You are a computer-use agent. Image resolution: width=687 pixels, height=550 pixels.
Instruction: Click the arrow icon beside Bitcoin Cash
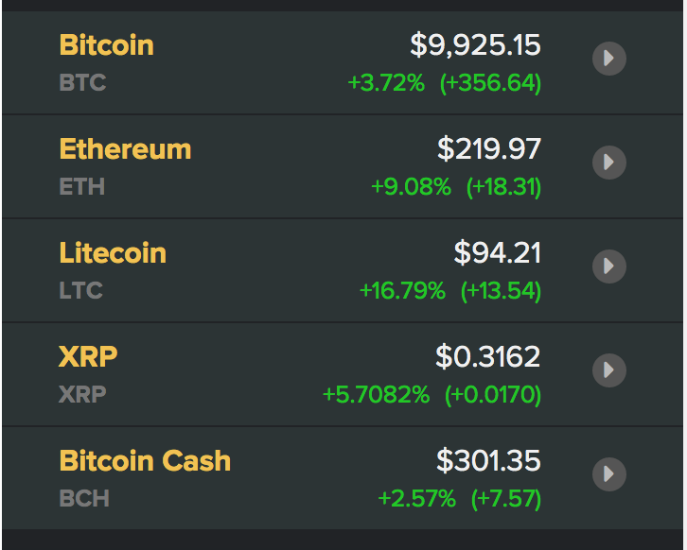tap(609, 474)
